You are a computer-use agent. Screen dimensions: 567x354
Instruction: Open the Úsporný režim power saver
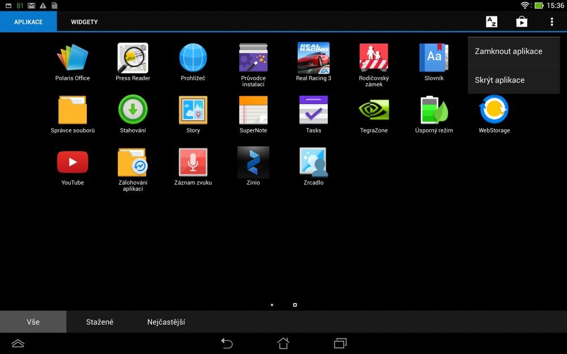point(433,110)
